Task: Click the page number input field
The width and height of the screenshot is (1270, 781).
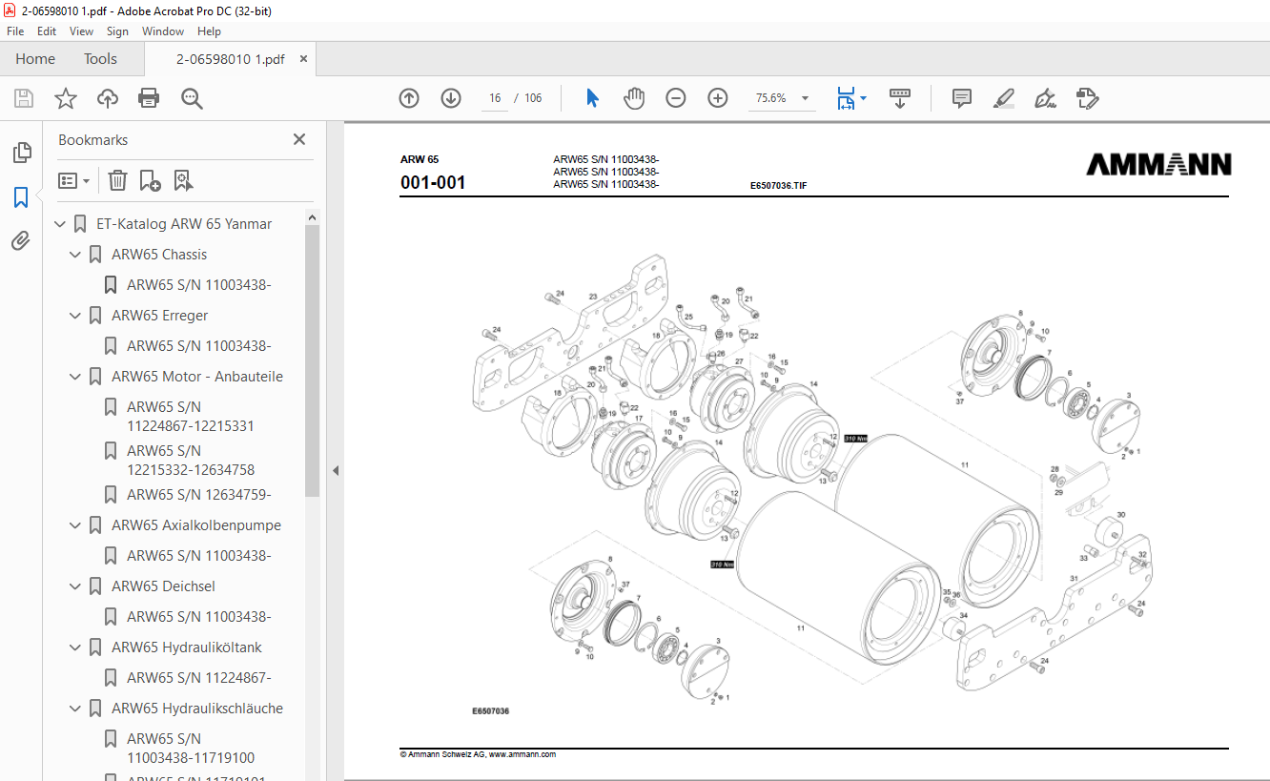Action: click(495, 98)
